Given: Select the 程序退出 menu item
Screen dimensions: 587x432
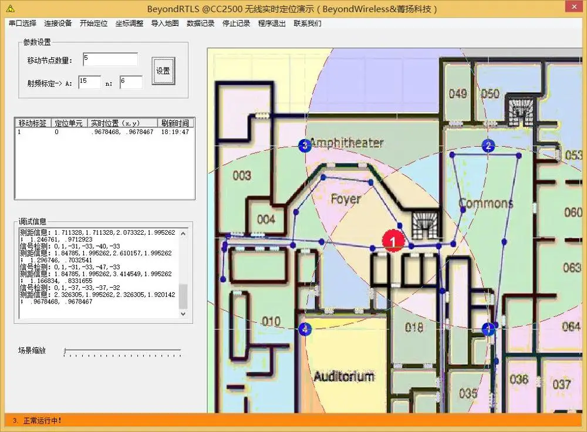Looking at the screenshot, I should tap(272, 23).
